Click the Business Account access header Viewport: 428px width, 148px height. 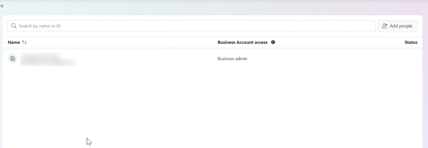click(242, 42)
